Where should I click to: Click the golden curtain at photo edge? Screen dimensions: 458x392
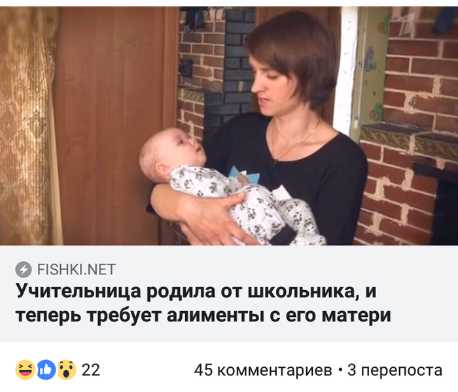27,125
